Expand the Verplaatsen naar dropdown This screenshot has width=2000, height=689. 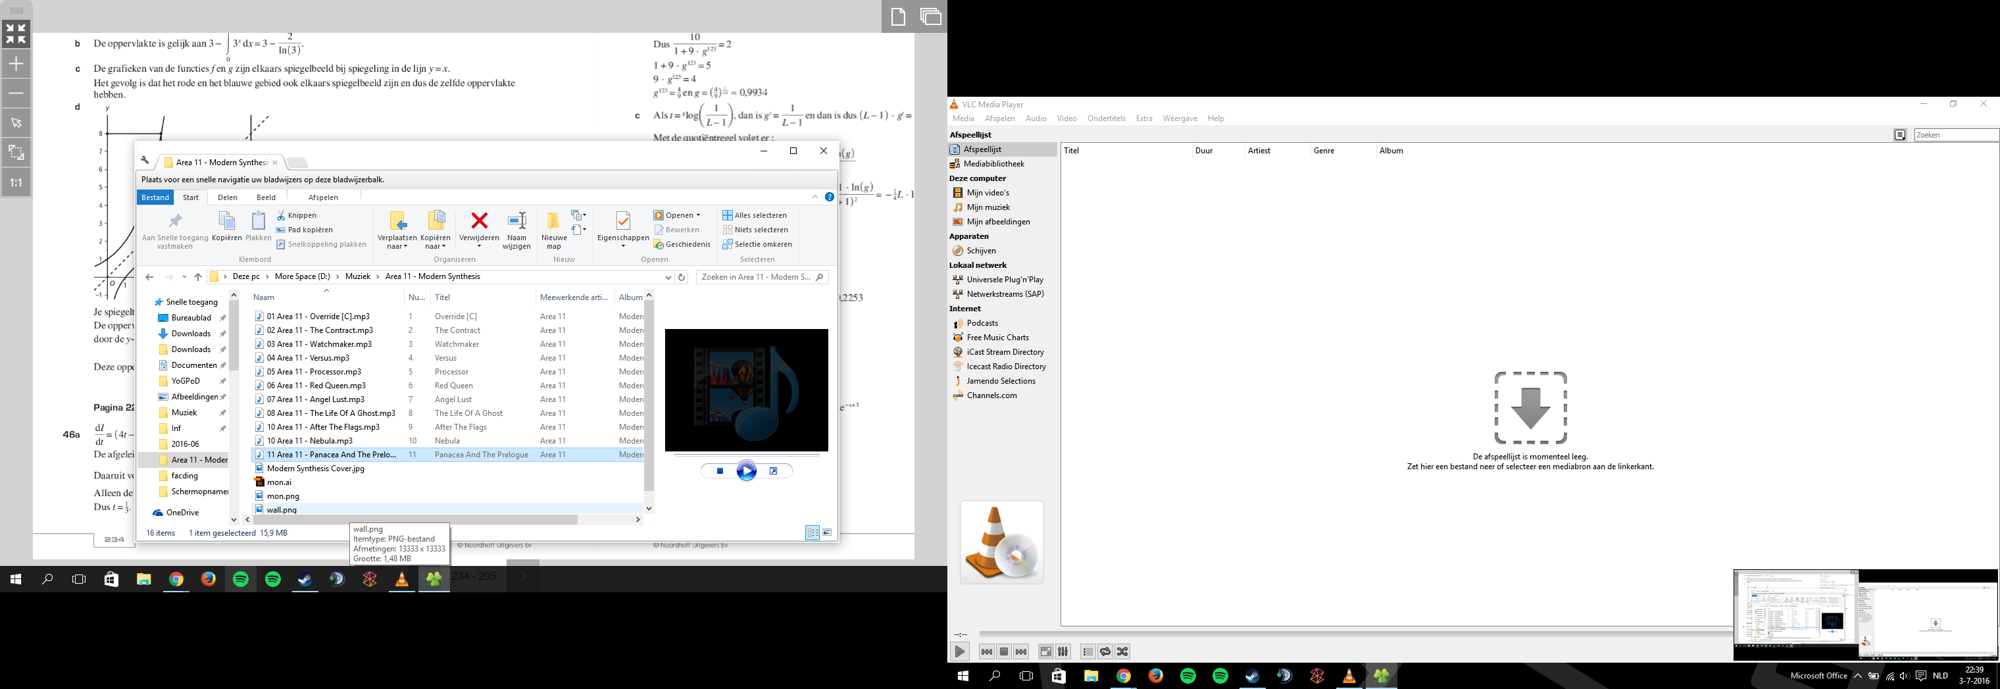(x=397, y=246)
